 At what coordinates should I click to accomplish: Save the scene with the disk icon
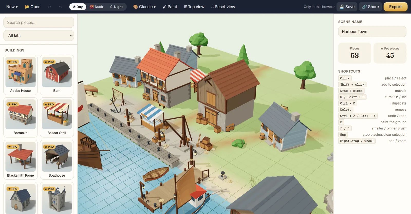(347, 7)
